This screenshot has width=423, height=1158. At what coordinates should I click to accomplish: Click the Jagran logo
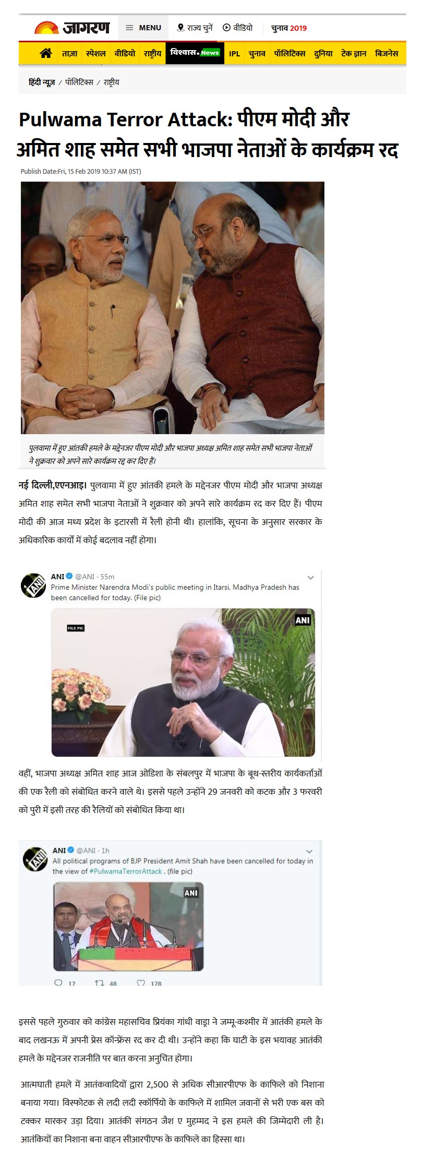[72, 28]
